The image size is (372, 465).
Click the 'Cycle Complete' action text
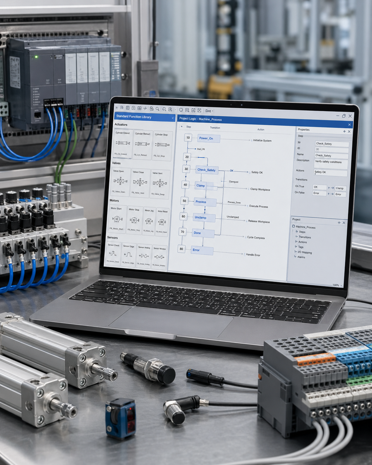click(256, 238)
